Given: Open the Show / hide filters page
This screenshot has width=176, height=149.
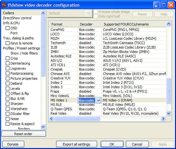Looking at the screenshot, I should pos(24,53).
